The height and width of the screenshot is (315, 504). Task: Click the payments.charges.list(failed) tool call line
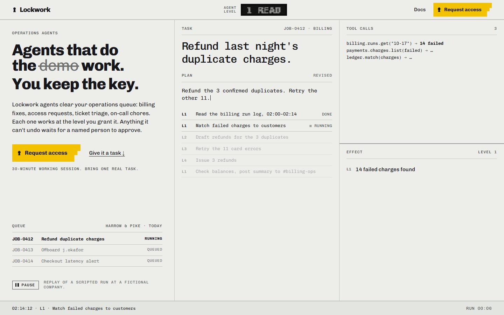390,50
